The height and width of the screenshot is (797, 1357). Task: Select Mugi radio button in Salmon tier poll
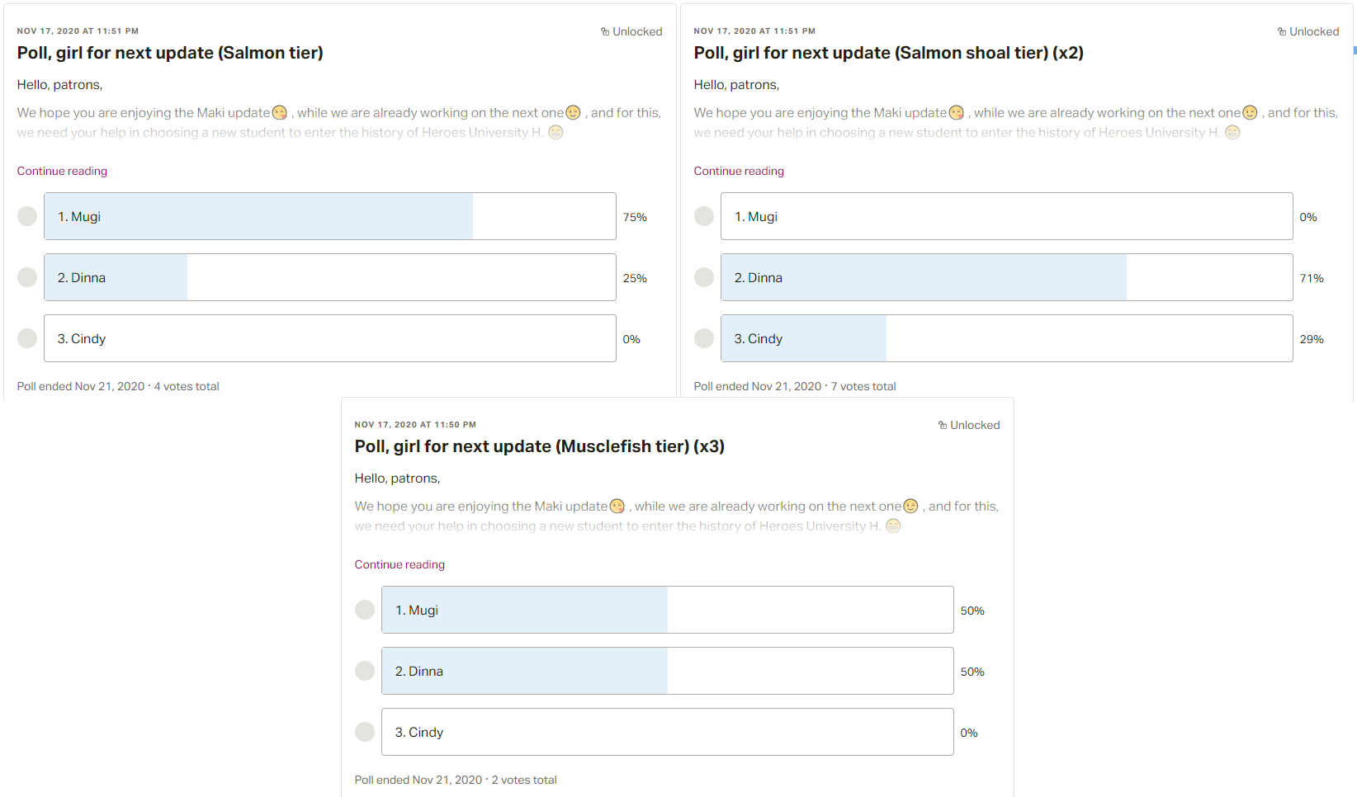[27, 216]
